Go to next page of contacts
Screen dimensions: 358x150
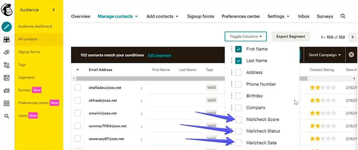tap(353, 37)
